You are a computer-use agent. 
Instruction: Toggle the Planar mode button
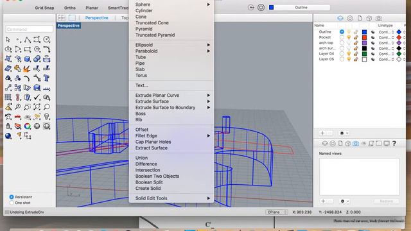click(92, 8)
